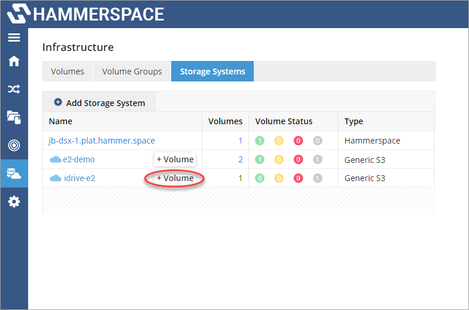Open the folders and files sidebar icon

click(14, 117)
